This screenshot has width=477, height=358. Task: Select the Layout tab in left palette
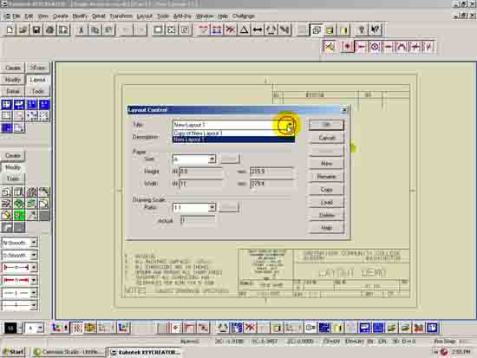tap(37, 80)
